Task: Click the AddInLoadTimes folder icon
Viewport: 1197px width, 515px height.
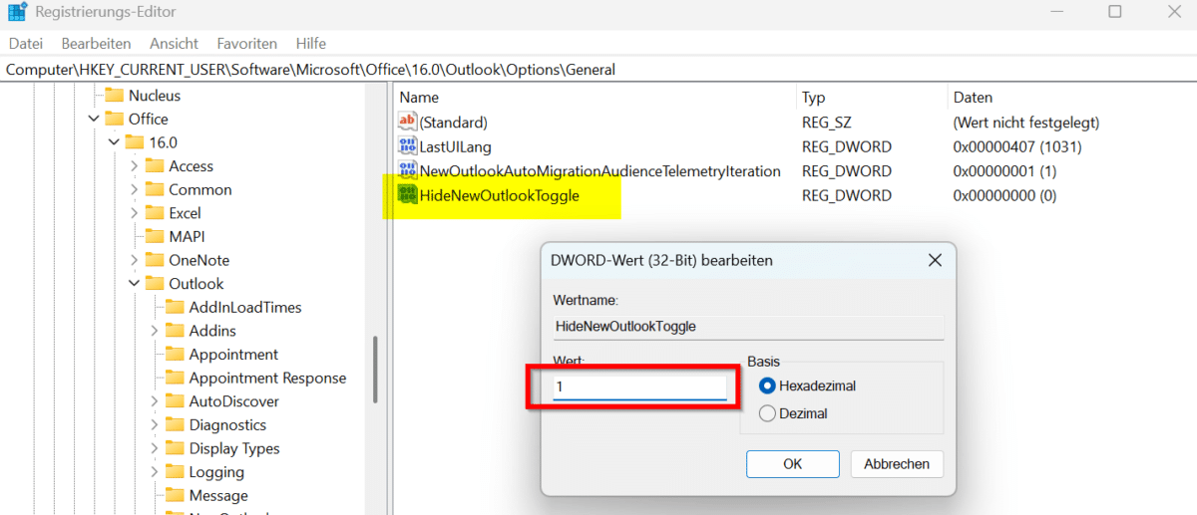Action: [x=175, y=308]
